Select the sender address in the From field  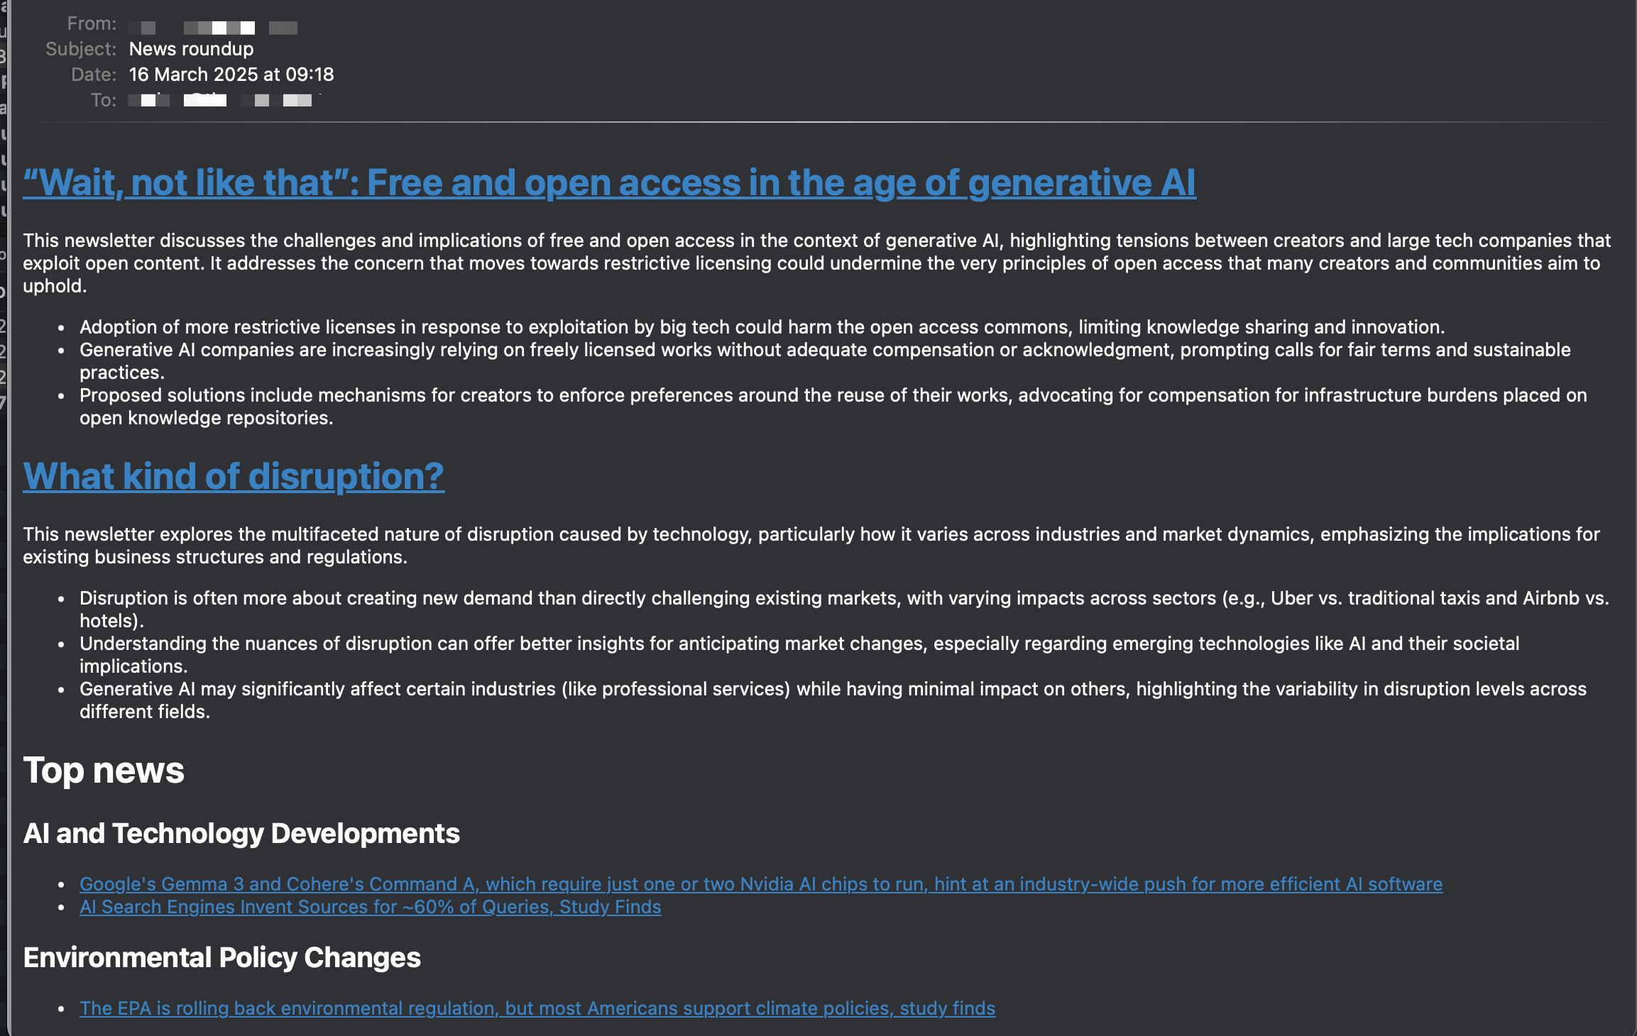point(212,28)
